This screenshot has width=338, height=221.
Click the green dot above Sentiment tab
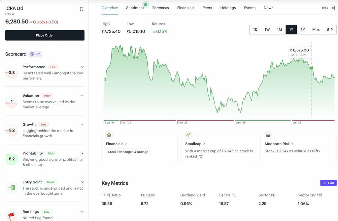point(146,5)
